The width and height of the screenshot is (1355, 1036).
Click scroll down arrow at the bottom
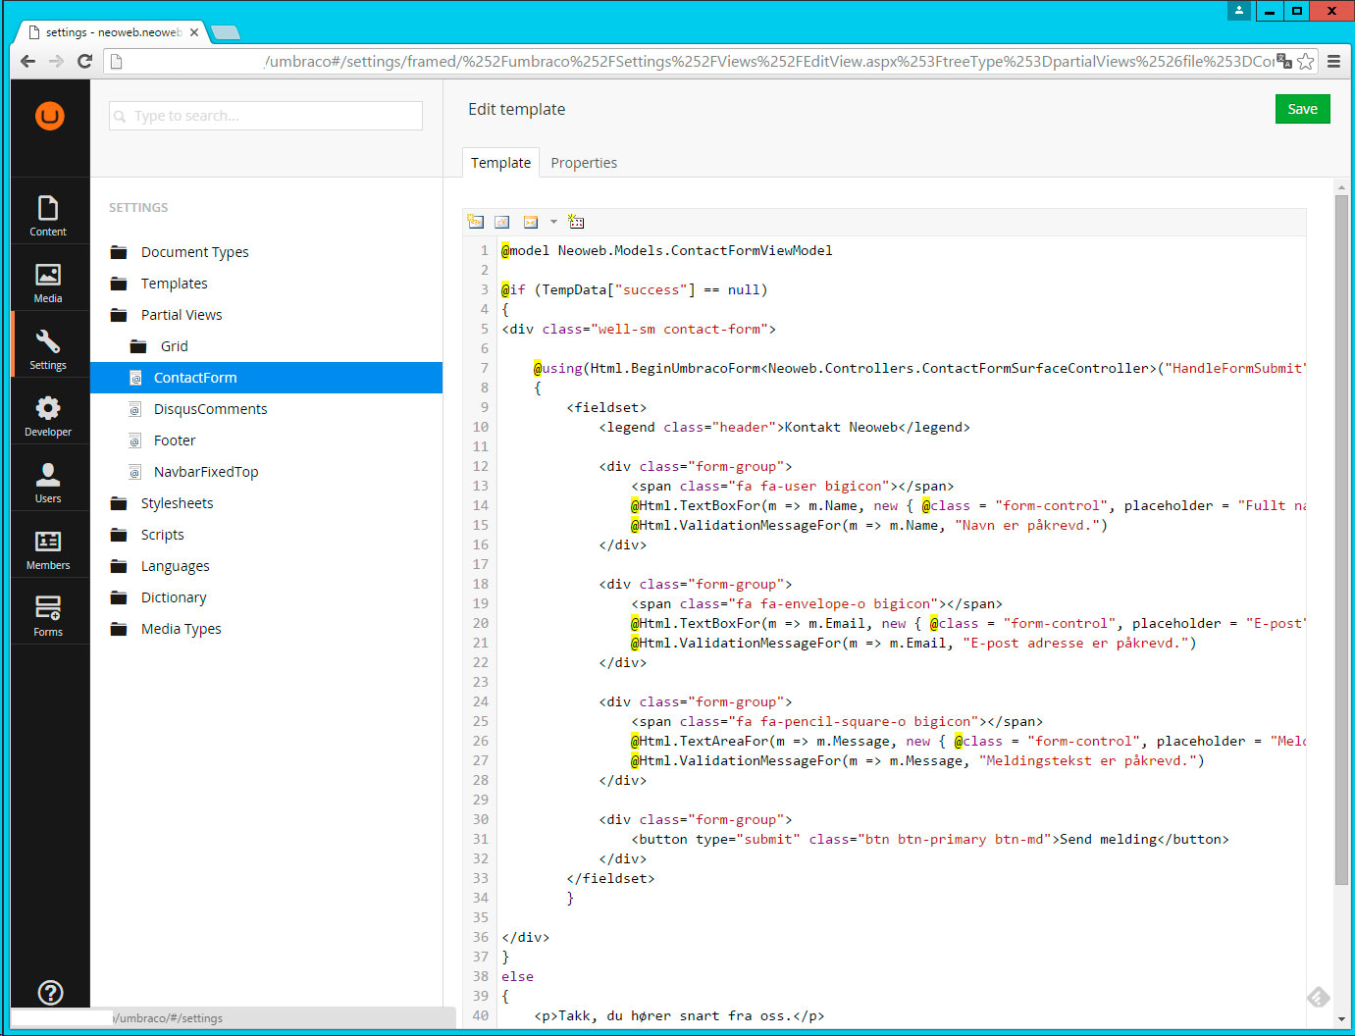[1341, 1019]
